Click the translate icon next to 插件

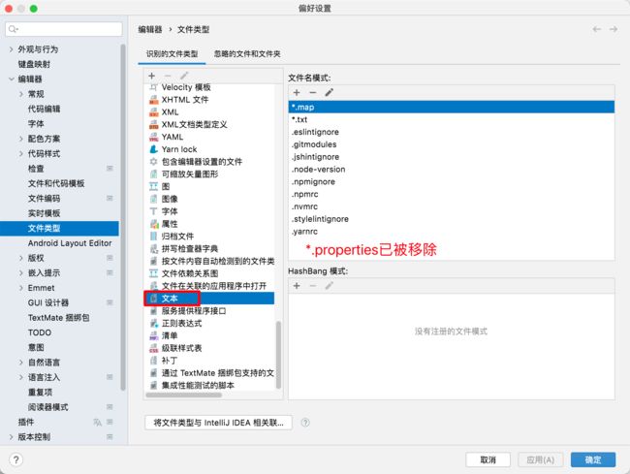97,422
